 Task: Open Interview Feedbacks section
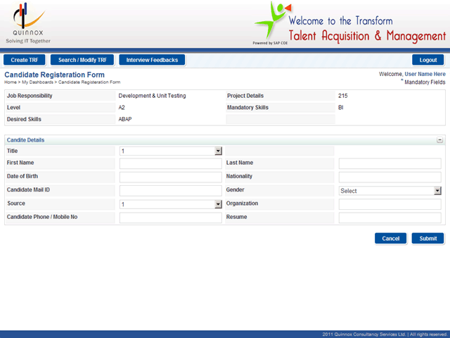tap(153, 60)
